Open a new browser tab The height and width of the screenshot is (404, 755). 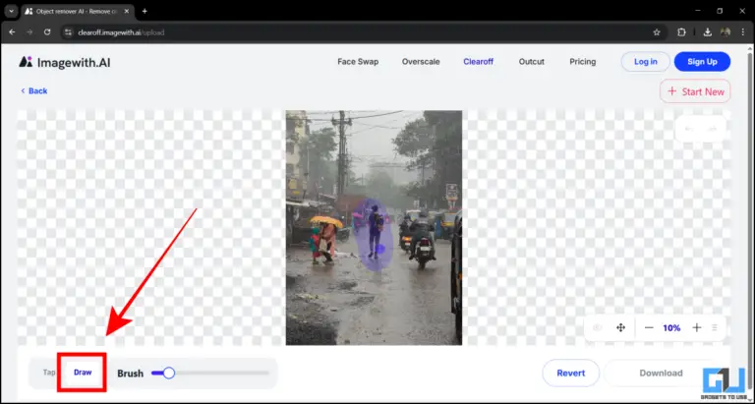pyautogui.click(x=145, y=11)
